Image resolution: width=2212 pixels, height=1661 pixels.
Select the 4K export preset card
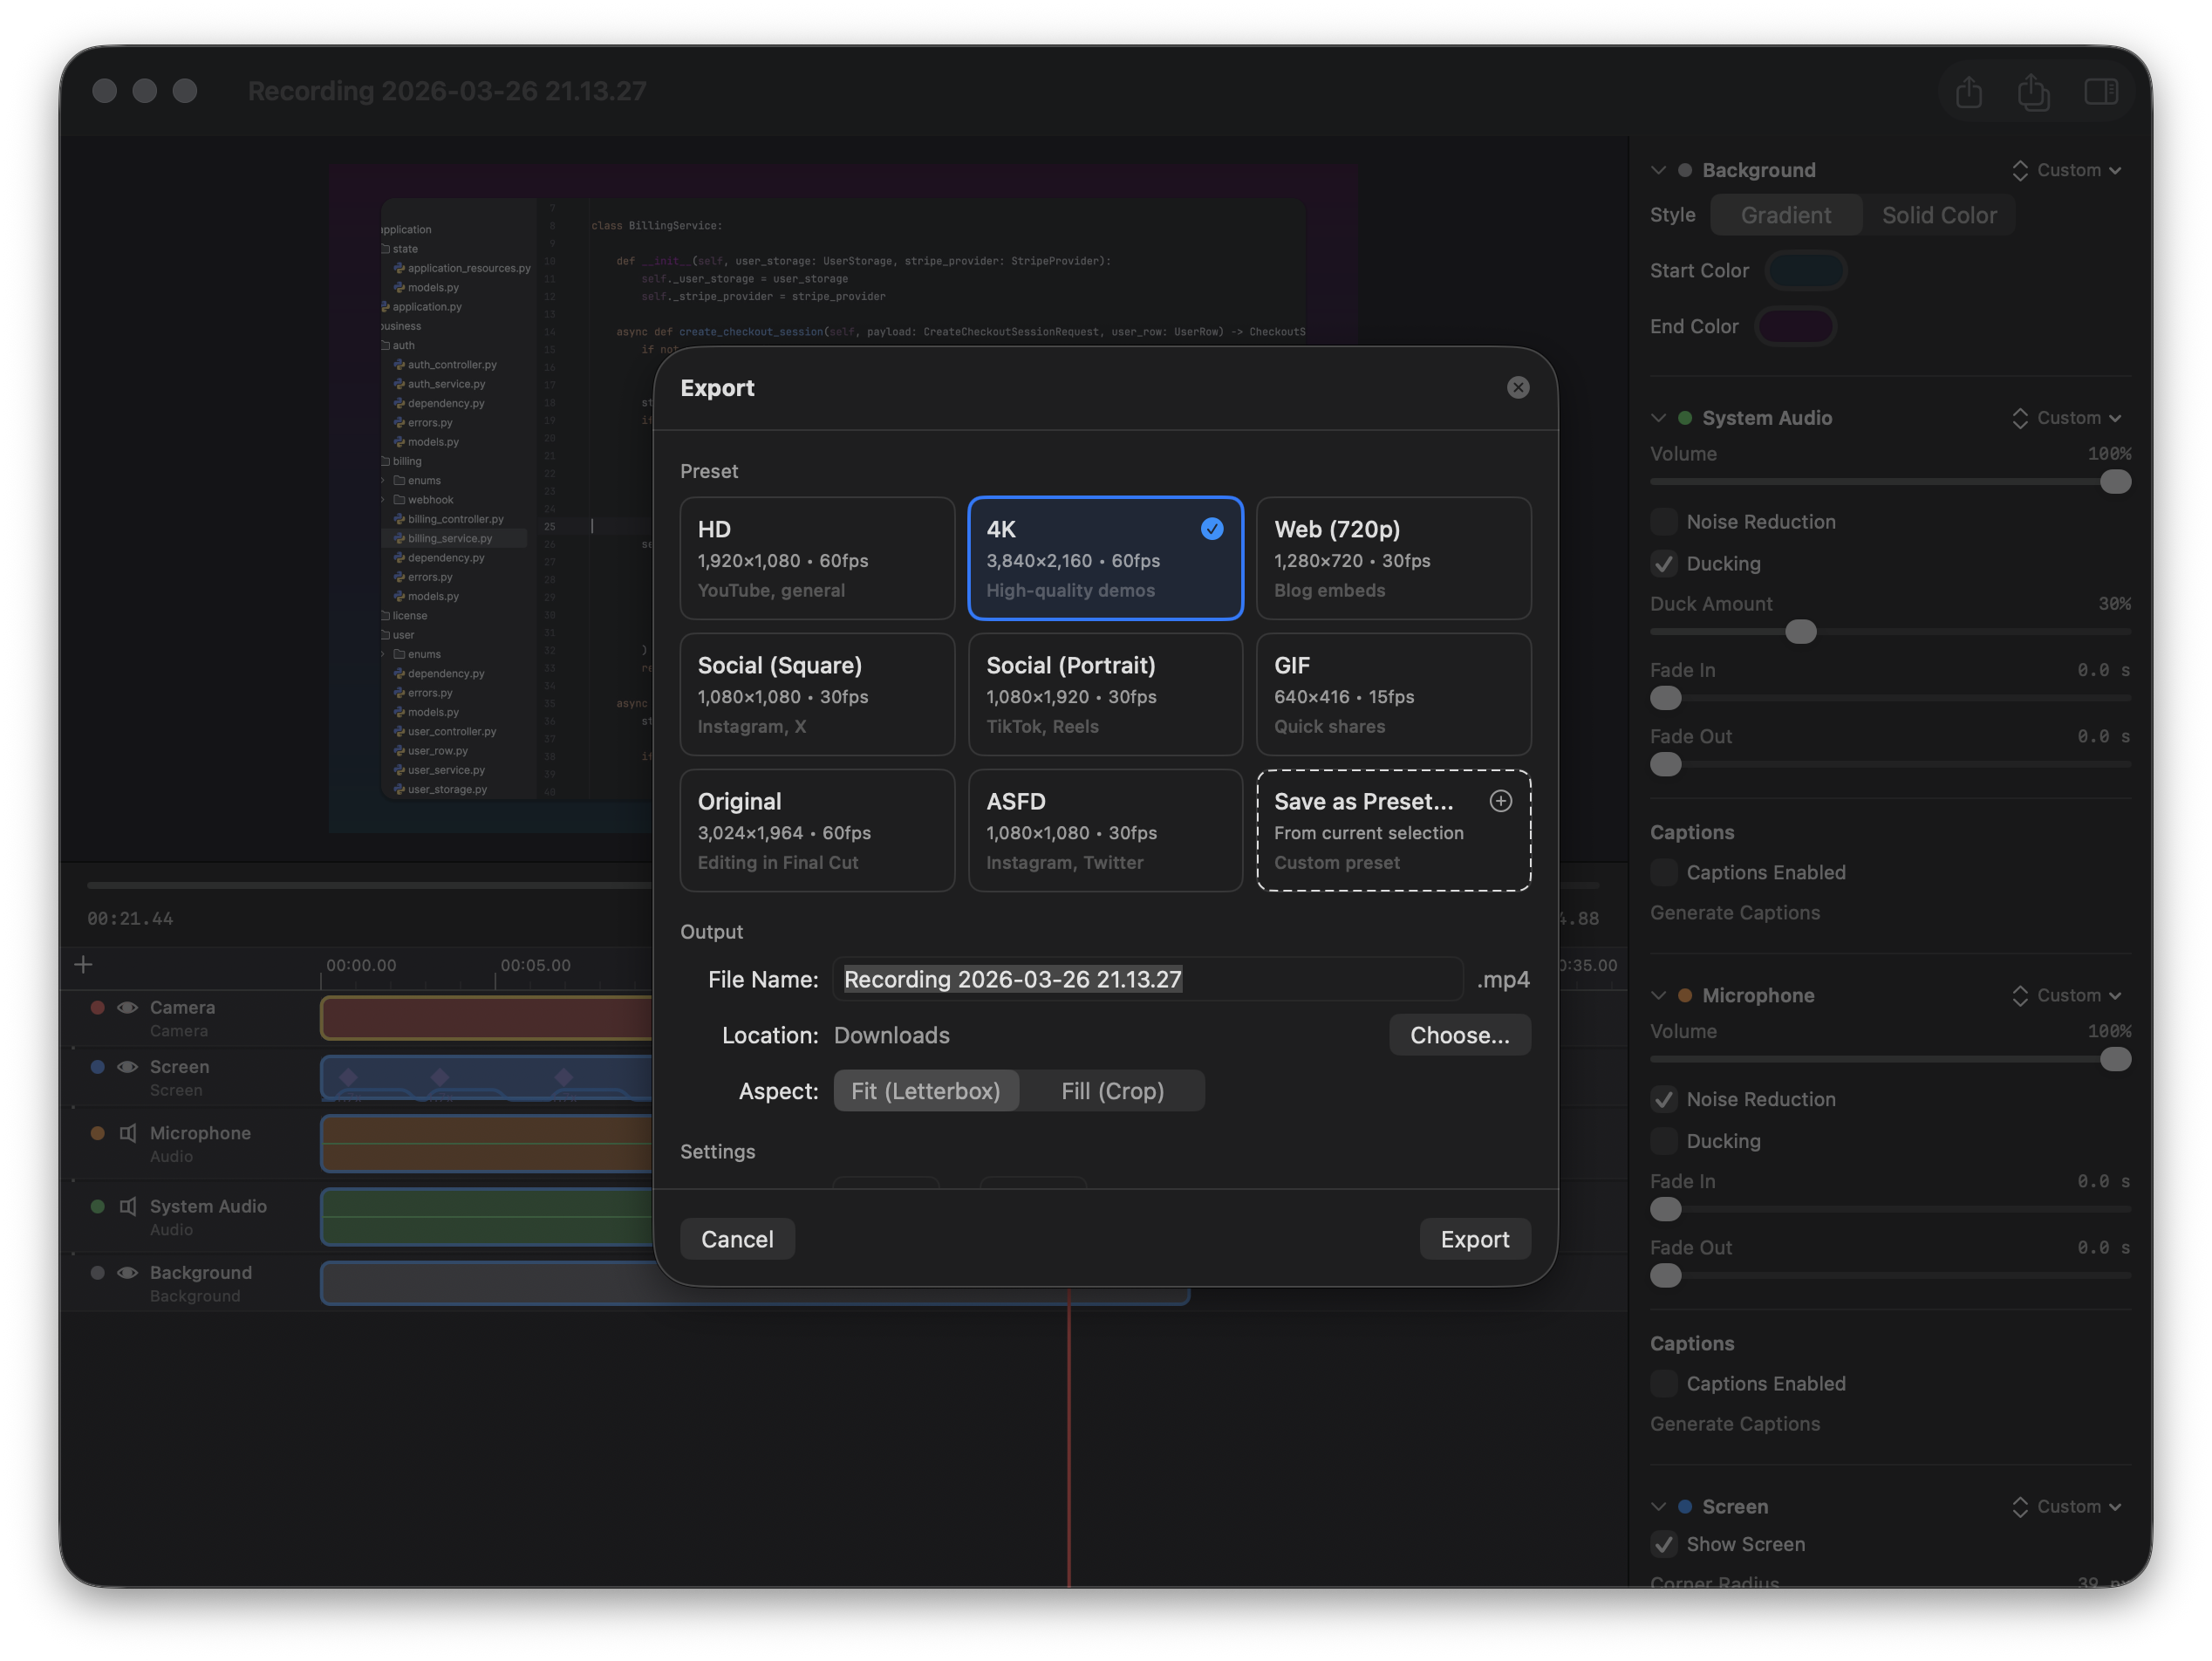[1105, 558]
